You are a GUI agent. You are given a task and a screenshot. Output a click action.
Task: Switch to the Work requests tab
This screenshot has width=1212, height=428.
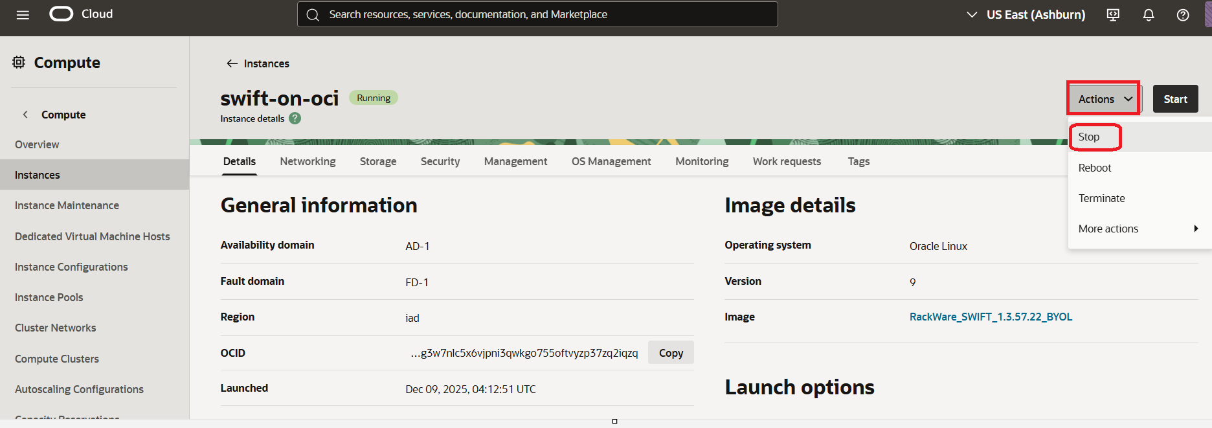pos(787,161)
